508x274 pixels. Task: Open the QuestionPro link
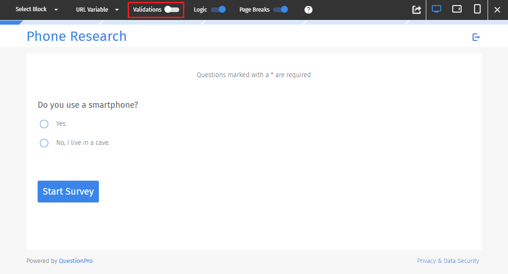point(76,261)
